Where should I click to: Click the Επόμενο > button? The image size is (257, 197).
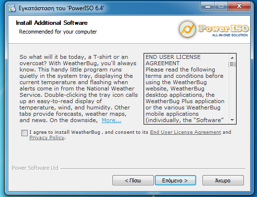pos(175,180)
